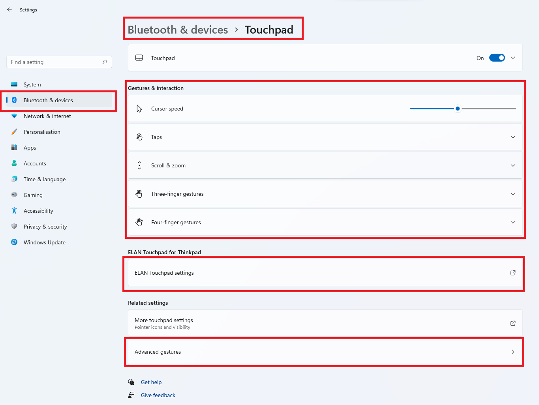Open Network & internet via its globe icon

[x=14, y=116]
